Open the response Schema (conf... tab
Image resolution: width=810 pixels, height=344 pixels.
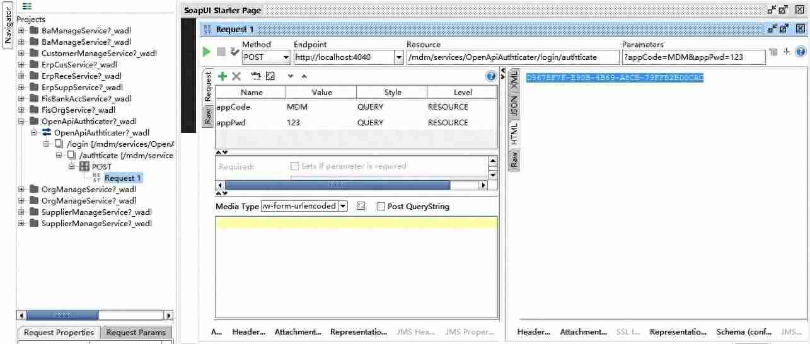[744, 332]
